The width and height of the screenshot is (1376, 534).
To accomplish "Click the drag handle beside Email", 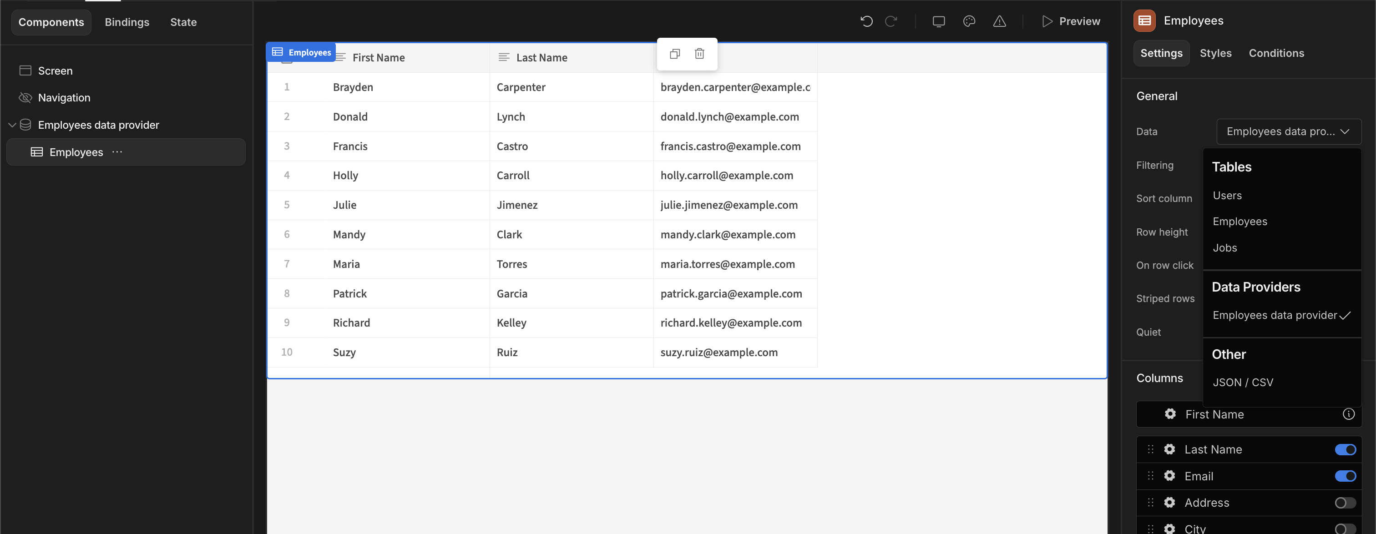I will pyautogui.click(x=1150, y=476).
